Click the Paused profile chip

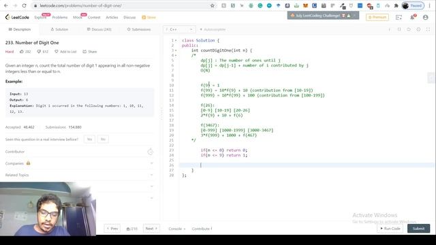(x=414, y=5)
